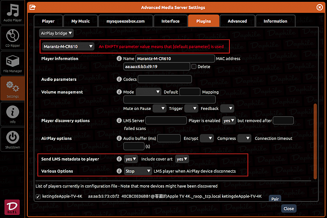Click the Pair button
The width and height of the screenshot is (327, 218).
point(275,198)
